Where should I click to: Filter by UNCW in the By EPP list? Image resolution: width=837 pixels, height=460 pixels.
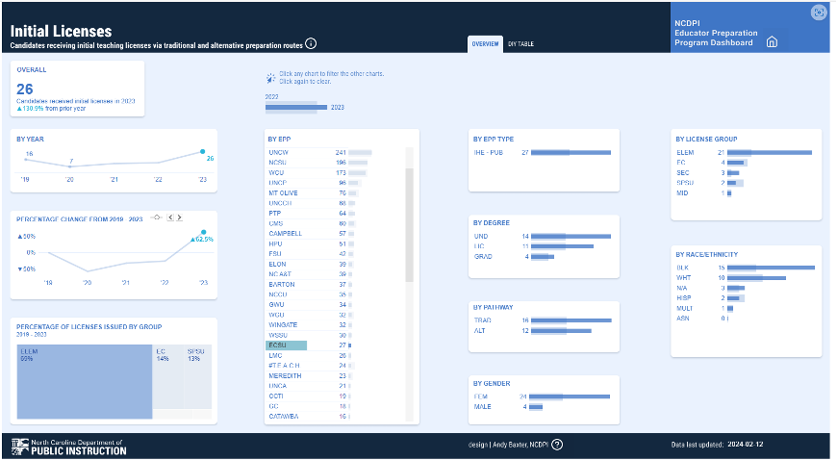[279, 152]
